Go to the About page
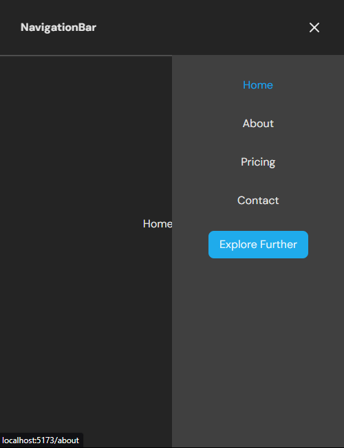The width and height of the screenshot is (344, 448). [258, 124]
